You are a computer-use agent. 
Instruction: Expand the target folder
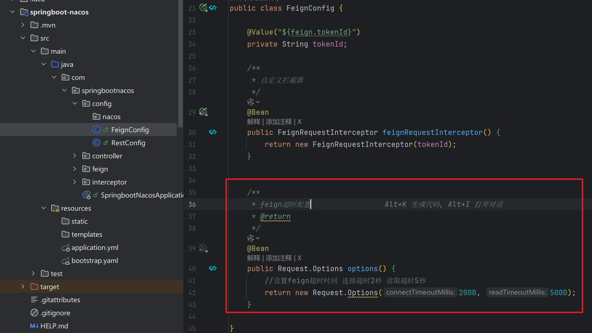pyautogui.click(x=23, y=287)
